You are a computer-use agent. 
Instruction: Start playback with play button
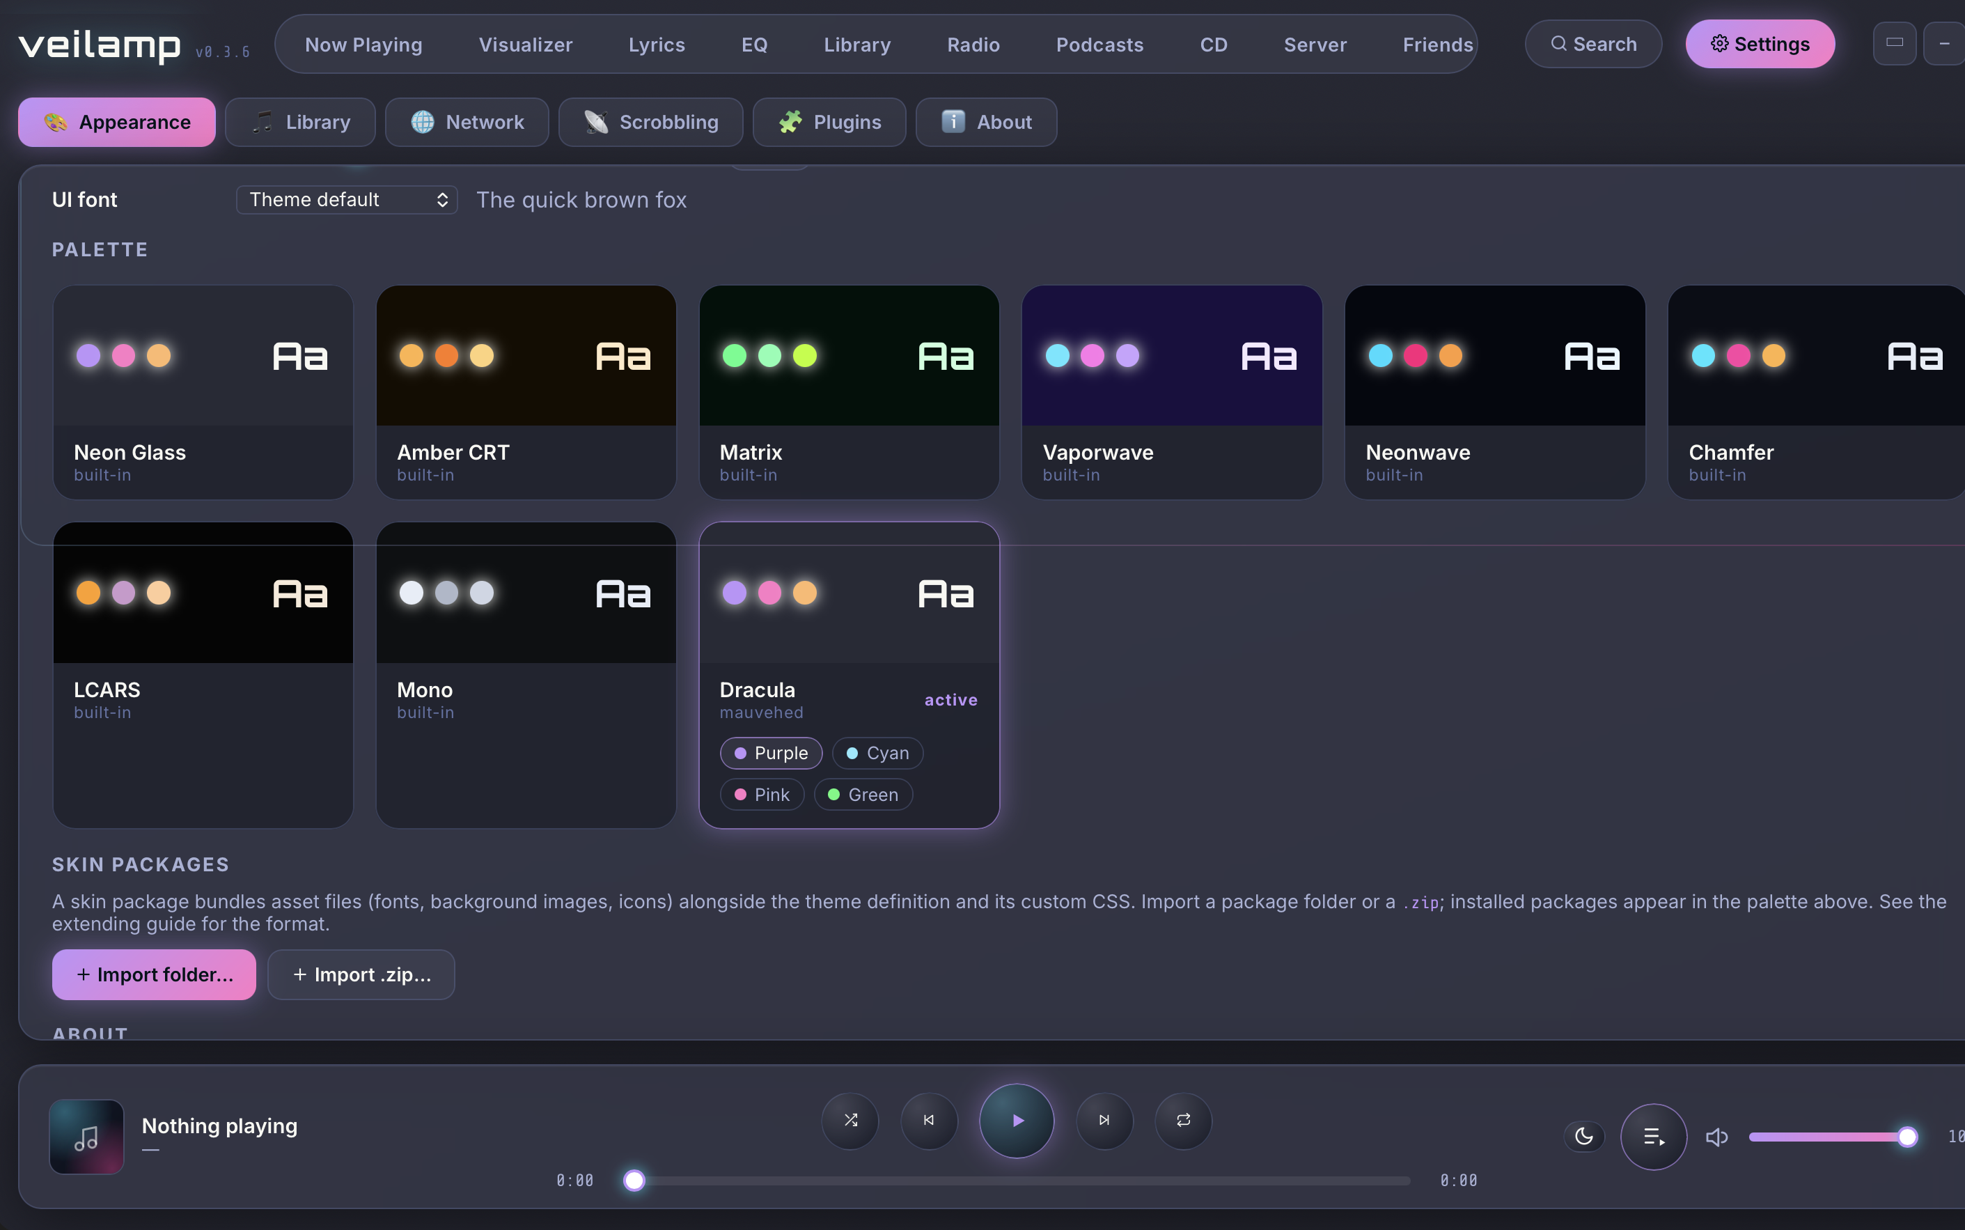pyautogui.click(x=1016, y=1120)
